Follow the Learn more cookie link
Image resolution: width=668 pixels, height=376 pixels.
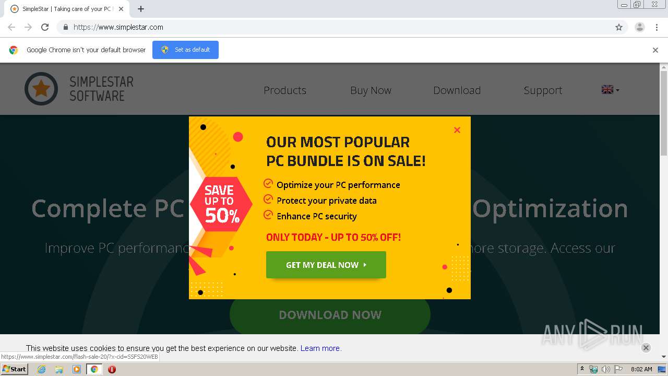pos(320,348)
